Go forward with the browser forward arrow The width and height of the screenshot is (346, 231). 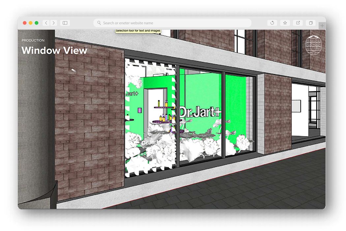point(54,23)
